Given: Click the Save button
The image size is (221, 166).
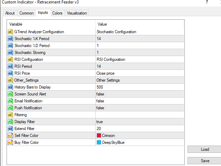Looking at the screenshot, I should pyautogui.click(x=205, y=161).
